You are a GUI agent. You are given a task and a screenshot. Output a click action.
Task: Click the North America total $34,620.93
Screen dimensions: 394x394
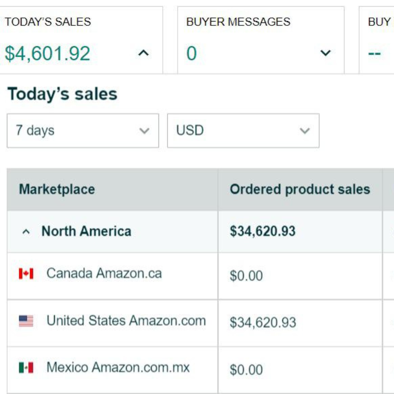point(263,232)
